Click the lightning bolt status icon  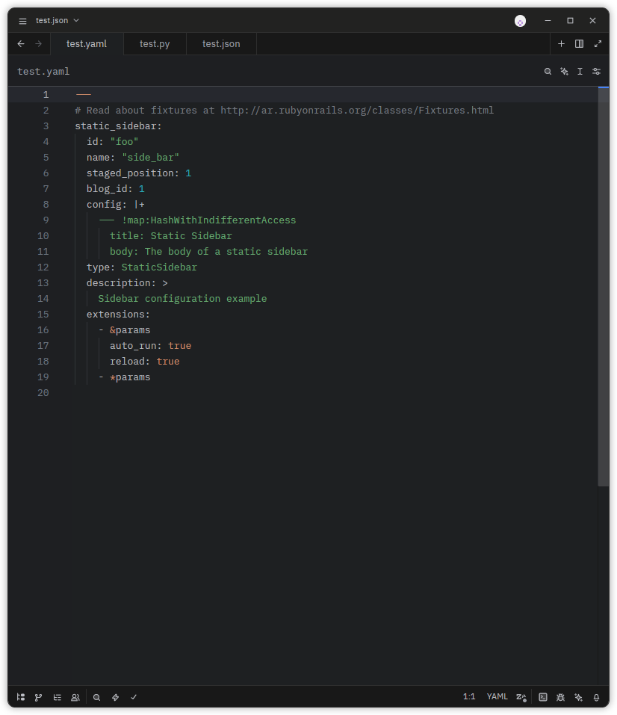(115, 697)
